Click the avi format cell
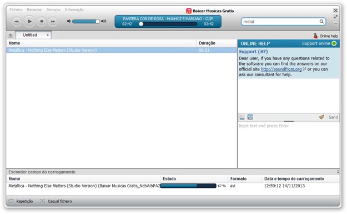The height and width of the screenshot is (214, 347). coord(233,186)
